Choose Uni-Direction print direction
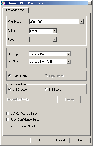Viewport: 93px width, 146px height. [10, 89]
